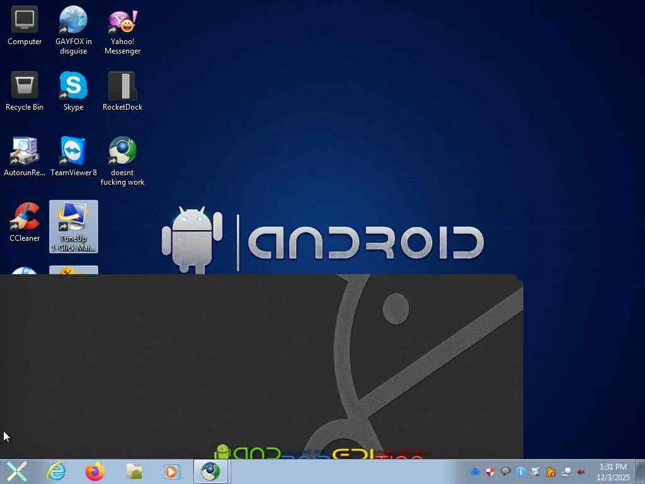This screenshot has height=484, width=645.
Task: Select the GAYFOX in disguise shortcut
Action: click(x=73, y=30)
